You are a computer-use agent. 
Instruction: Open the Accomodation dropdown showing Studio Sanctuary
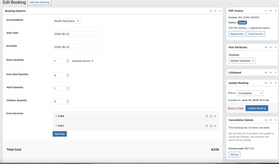pos(66,21)
